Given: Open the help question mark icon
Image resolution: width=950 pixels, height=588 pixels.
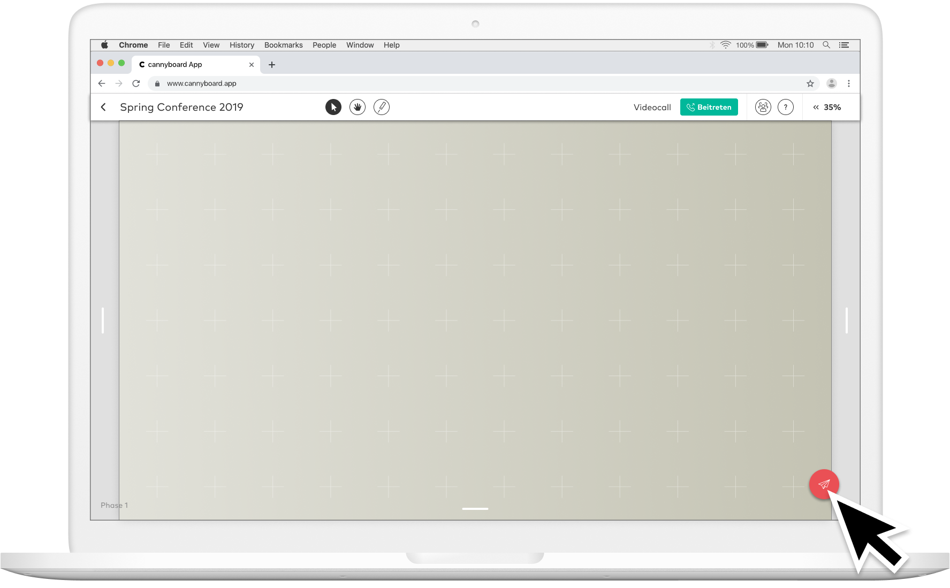Looking at the screenshot, I should click(786, 107).
